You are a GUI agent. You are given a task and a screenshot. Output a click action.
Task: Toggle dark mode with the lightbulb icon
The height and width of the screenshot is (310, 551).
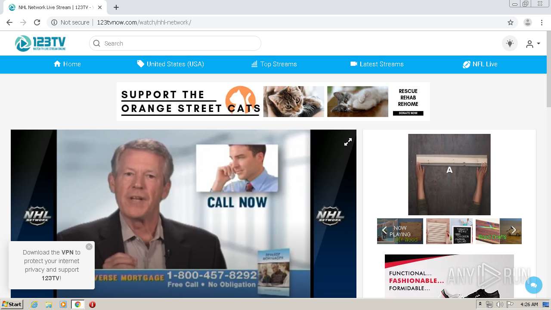click(510, 43)
